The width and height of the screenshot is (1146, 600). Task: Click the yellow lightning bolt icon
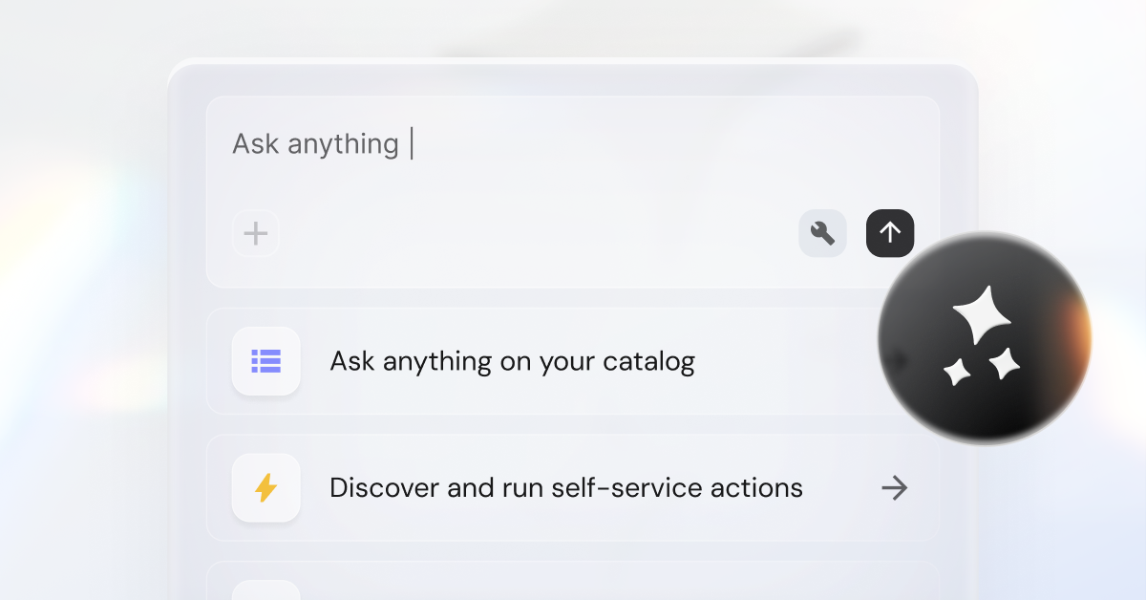(265, 487)
